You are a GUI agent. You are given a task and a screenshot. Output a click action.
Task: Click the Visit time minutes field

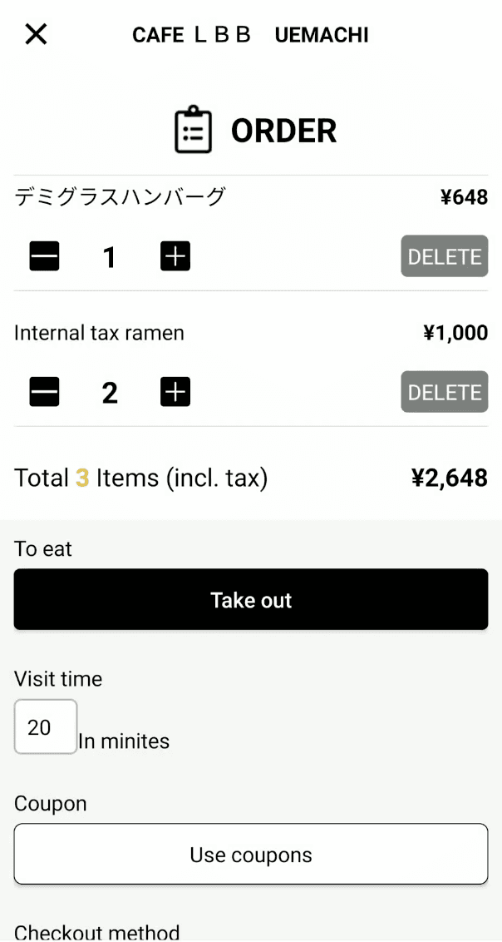click(45, 726)
